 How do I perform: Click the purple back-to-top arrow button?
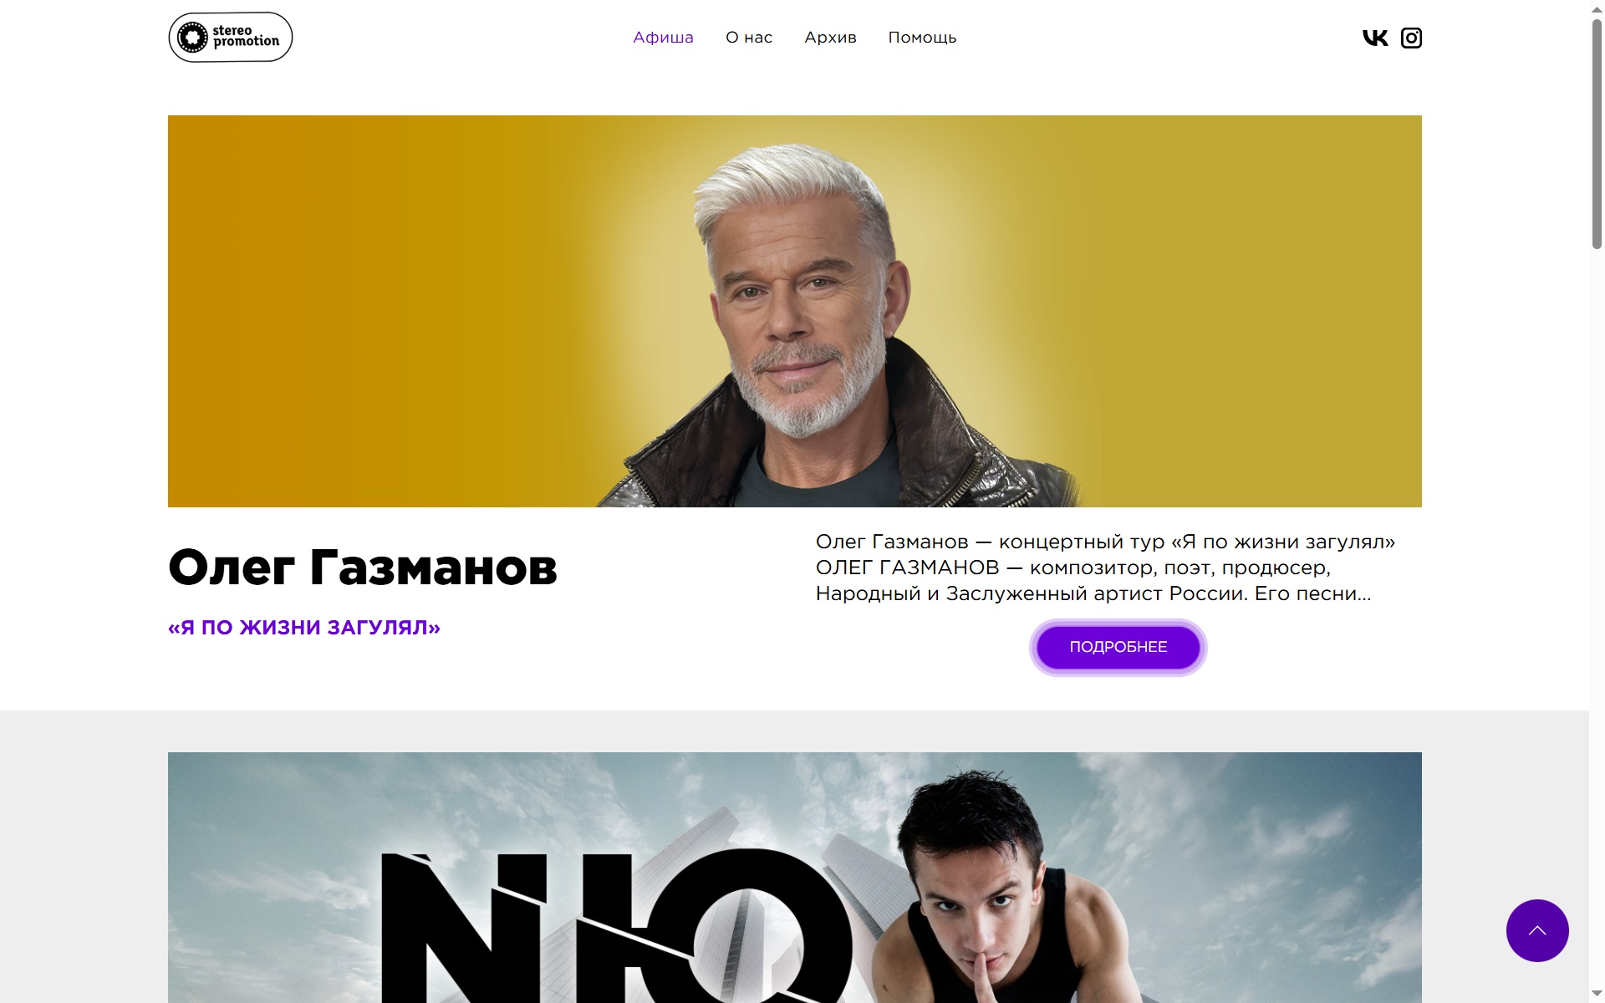(1537, 930)
